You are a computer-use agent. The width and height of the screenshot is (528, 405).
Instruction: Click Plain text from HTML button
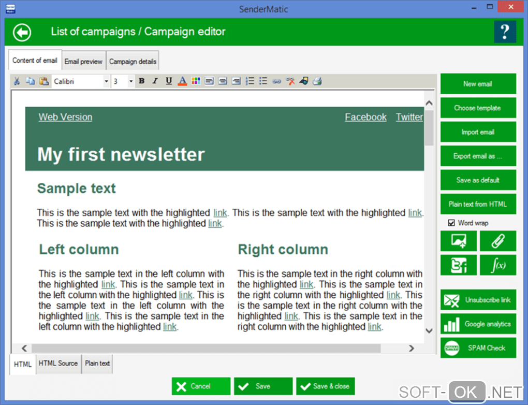point(478,204)
